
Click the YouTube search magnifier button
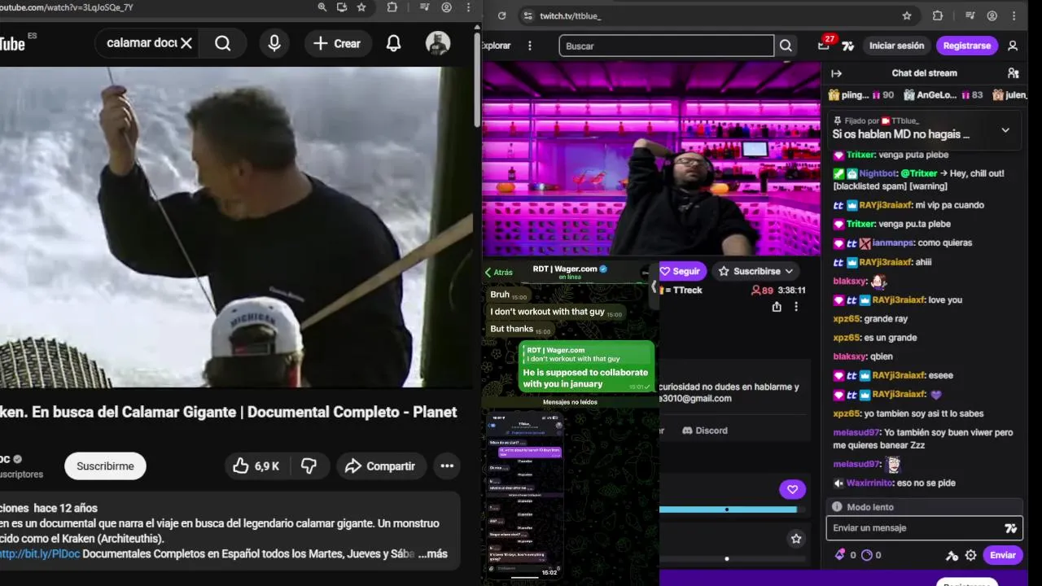point(222,43)
